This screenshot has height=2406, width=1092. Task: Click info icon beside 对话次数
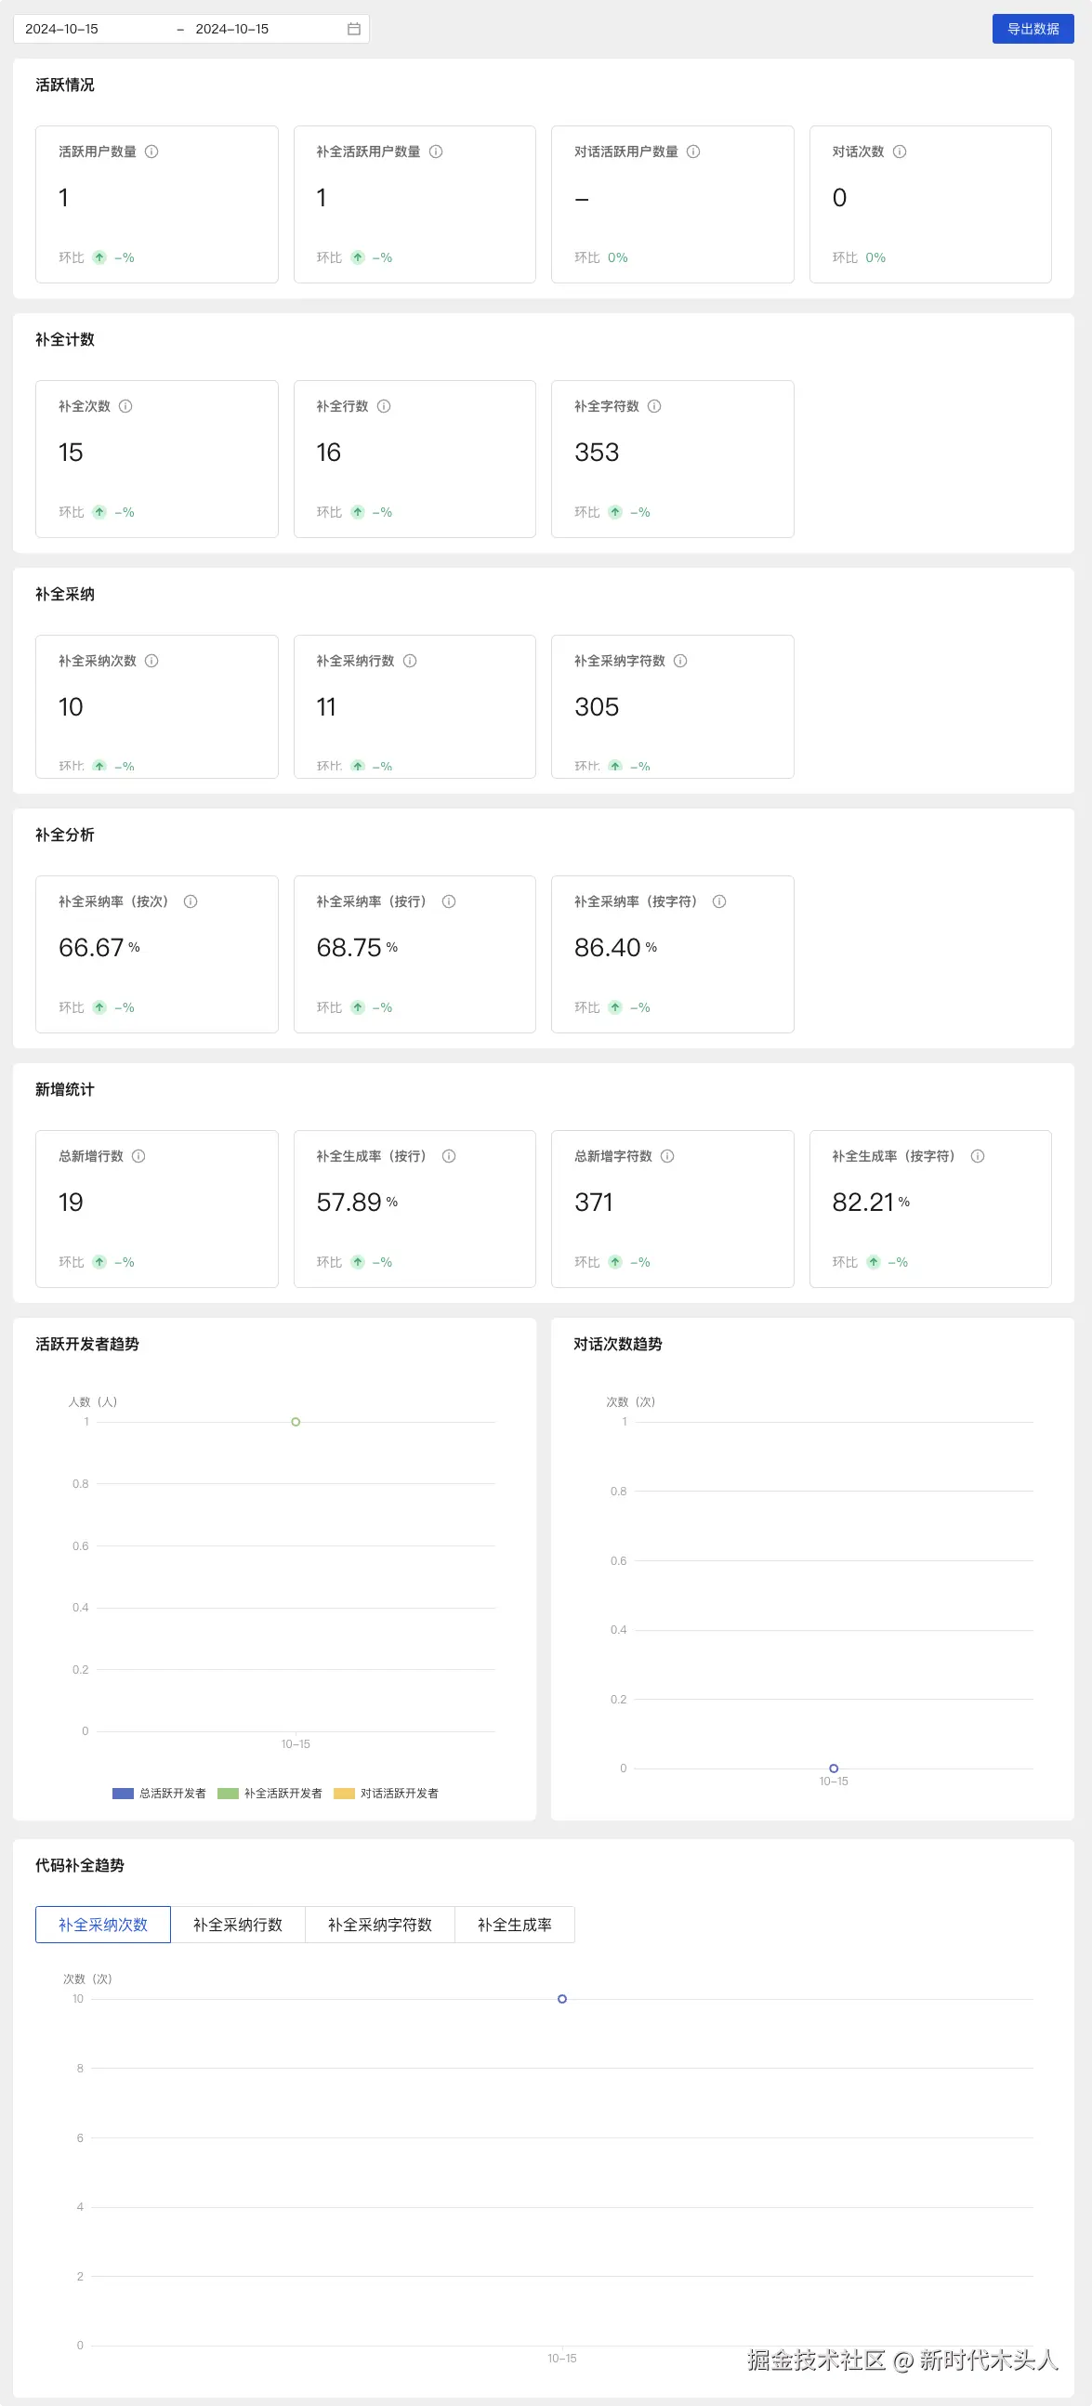(900, 151)
